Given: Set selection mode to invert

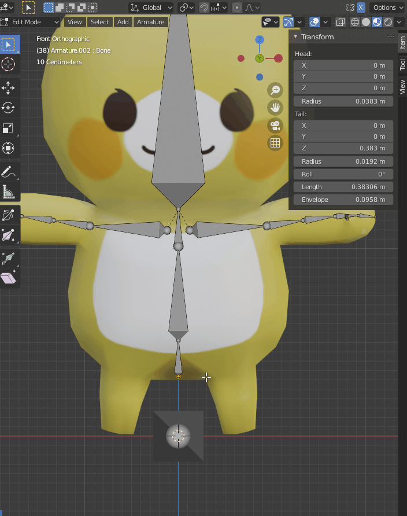Looking at the screenshot, I should [x=82, y=8].
